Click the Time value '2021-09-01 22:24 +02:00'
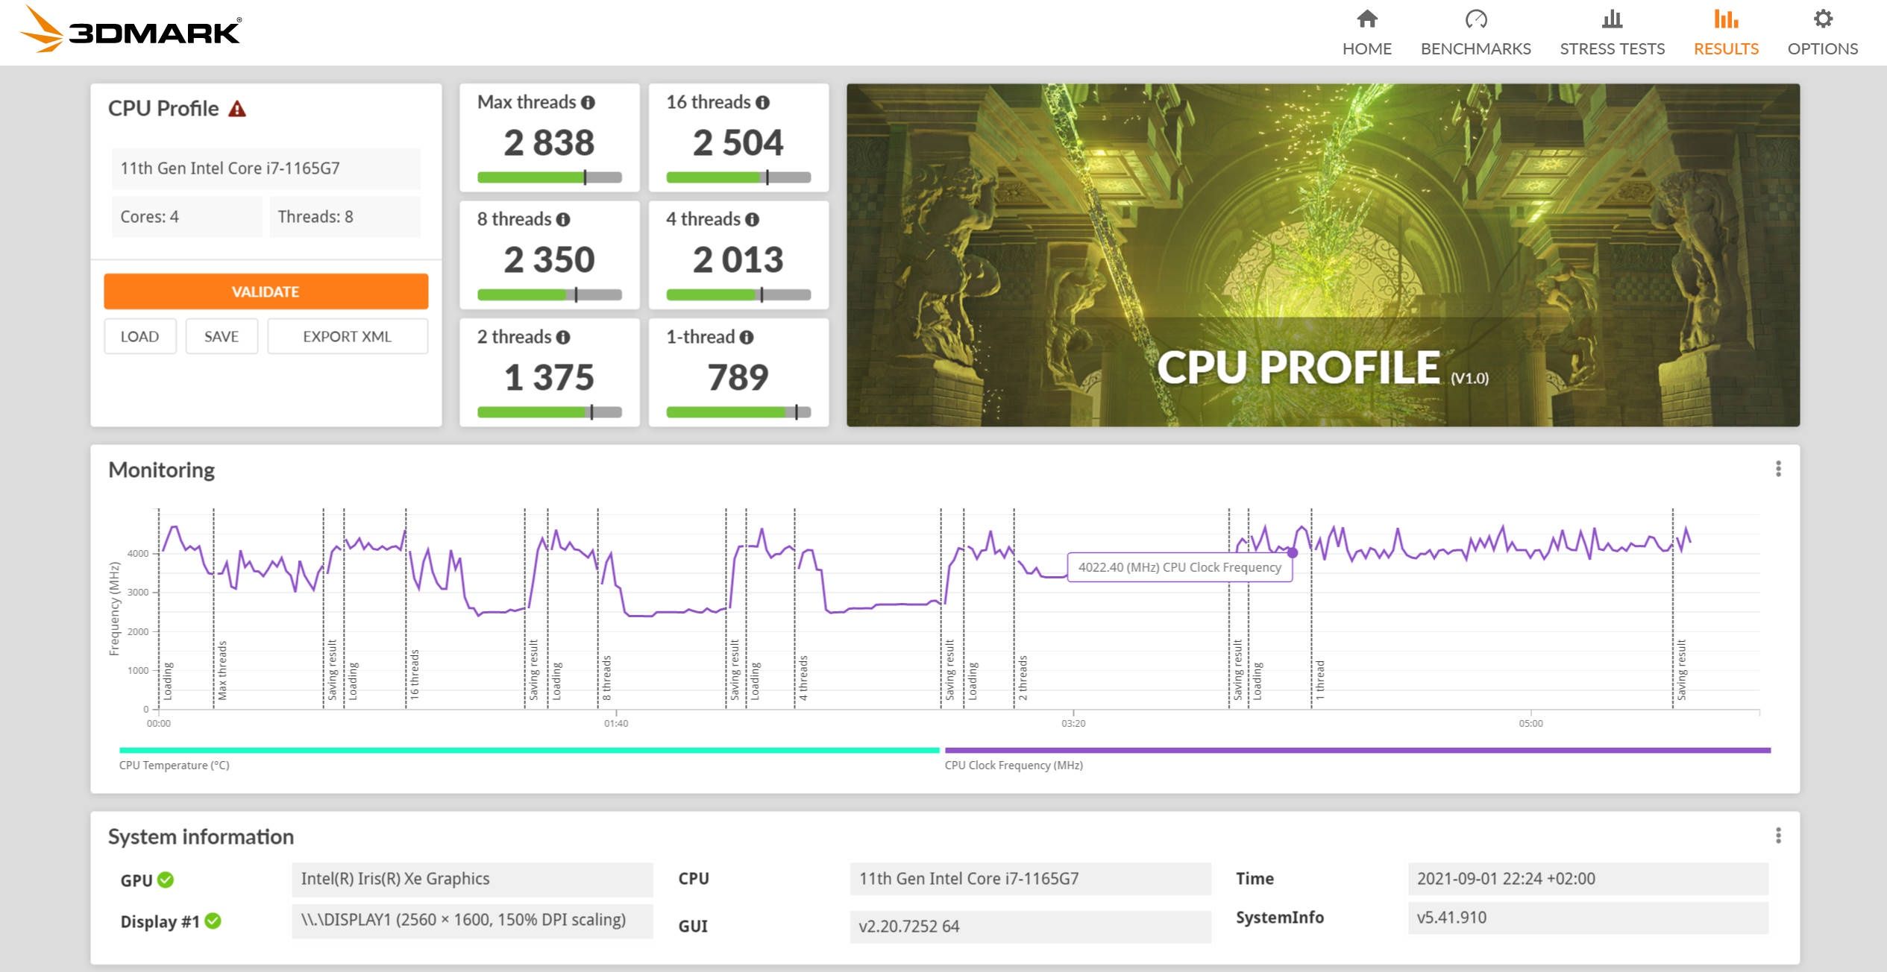The width and height of the screenshot is (1887, 972). pos(1589,879)
